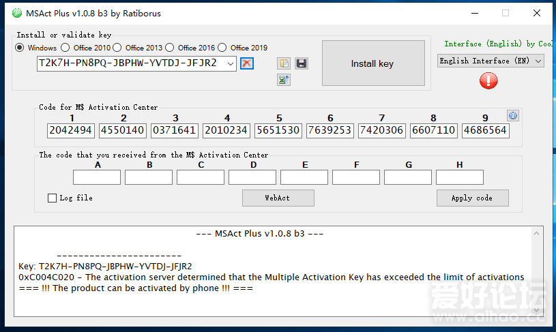This screenshot has width=556, height=332.
Task: Click confirmation code field E
Action: [x=304, y=177]
